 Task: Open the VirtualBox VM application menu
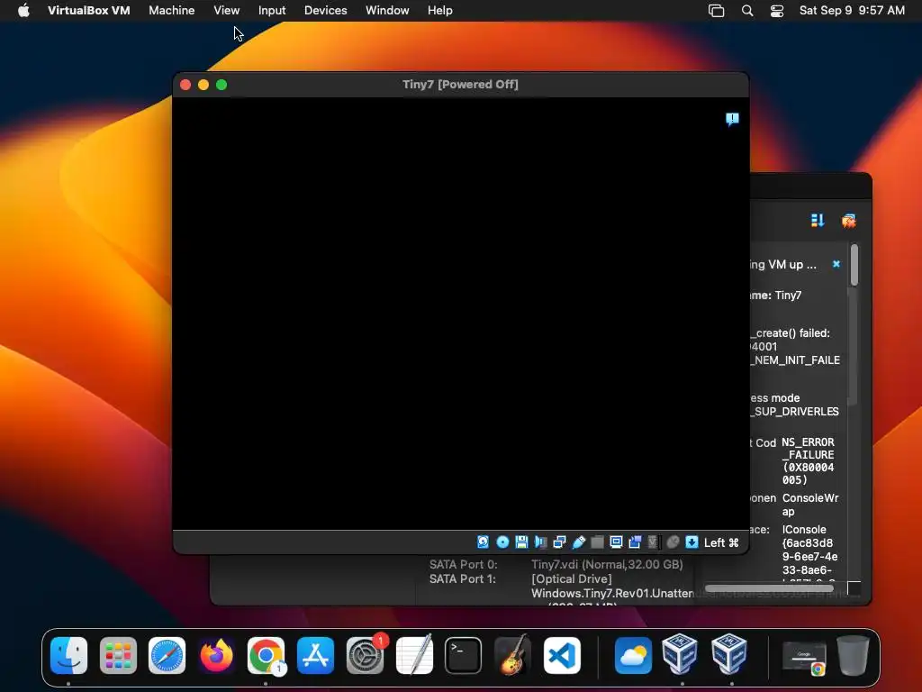pyautogui.click(x=89, y=11)
